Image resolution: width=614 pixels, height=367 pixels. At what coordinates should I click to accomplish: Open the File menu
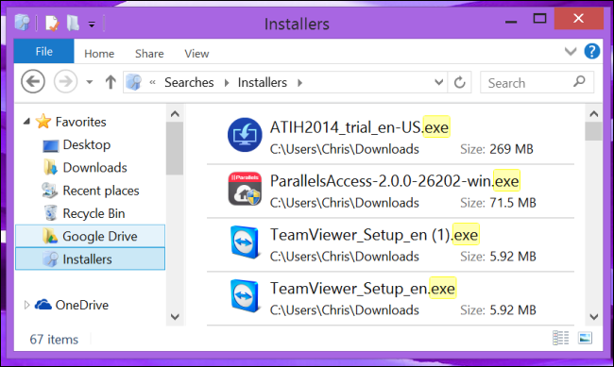pos(43,51)
